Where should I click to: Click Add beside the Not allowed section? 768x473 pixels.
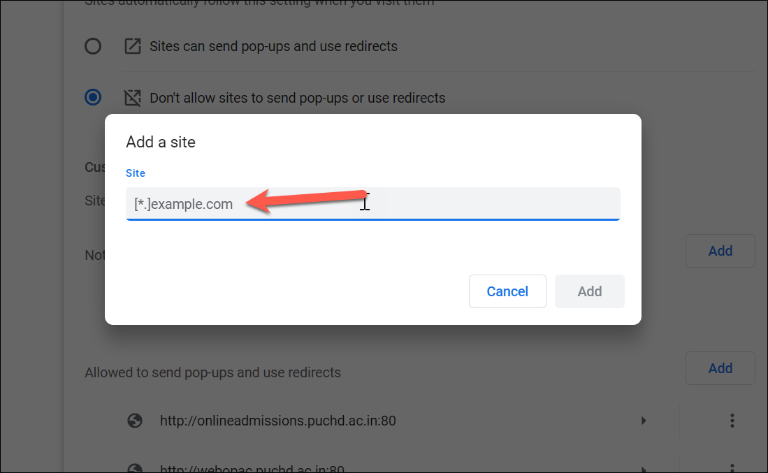[720, 250]
